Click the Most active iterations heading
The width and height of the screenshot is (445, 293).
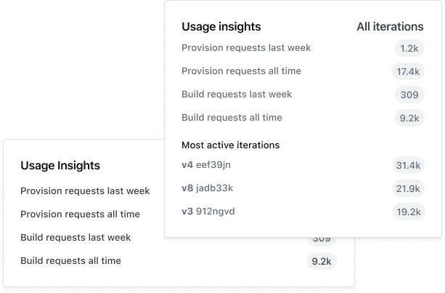(230, 145)
